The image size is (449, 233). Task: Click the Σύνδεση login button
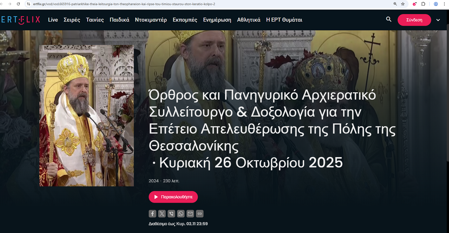[x=414, y=20]
